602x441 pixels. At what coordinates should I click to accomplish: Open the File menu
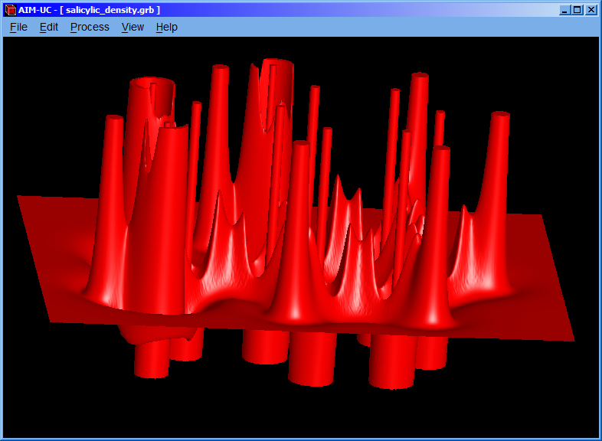(x=18, y=27)
